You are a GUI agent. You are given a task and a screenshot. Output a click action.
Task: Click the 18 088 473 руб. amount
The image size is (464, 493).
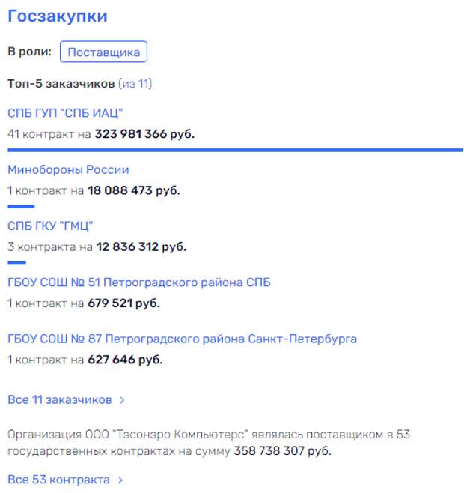pos(134,190)
